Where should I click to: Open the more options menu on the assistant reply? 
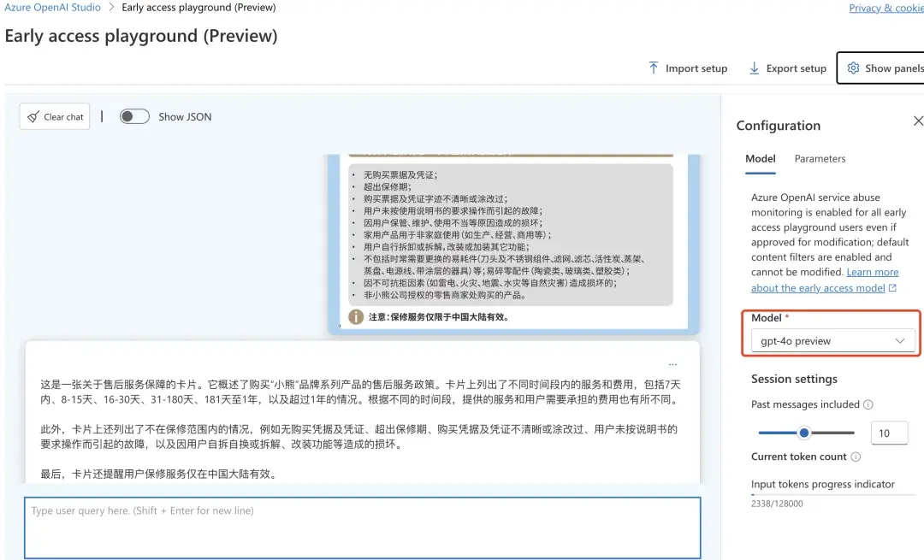672,363
